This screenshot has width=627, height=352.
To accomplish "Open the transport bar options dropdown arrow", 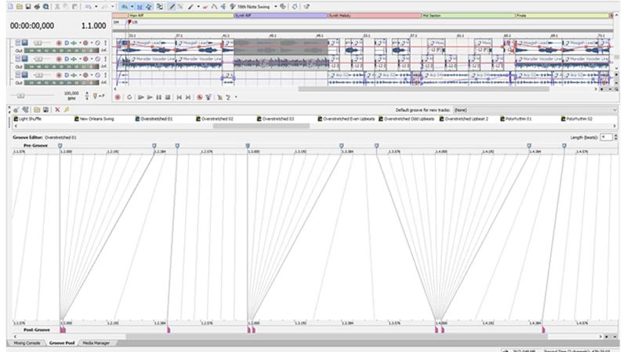I will pyautogui.click(x=236, y=97).
